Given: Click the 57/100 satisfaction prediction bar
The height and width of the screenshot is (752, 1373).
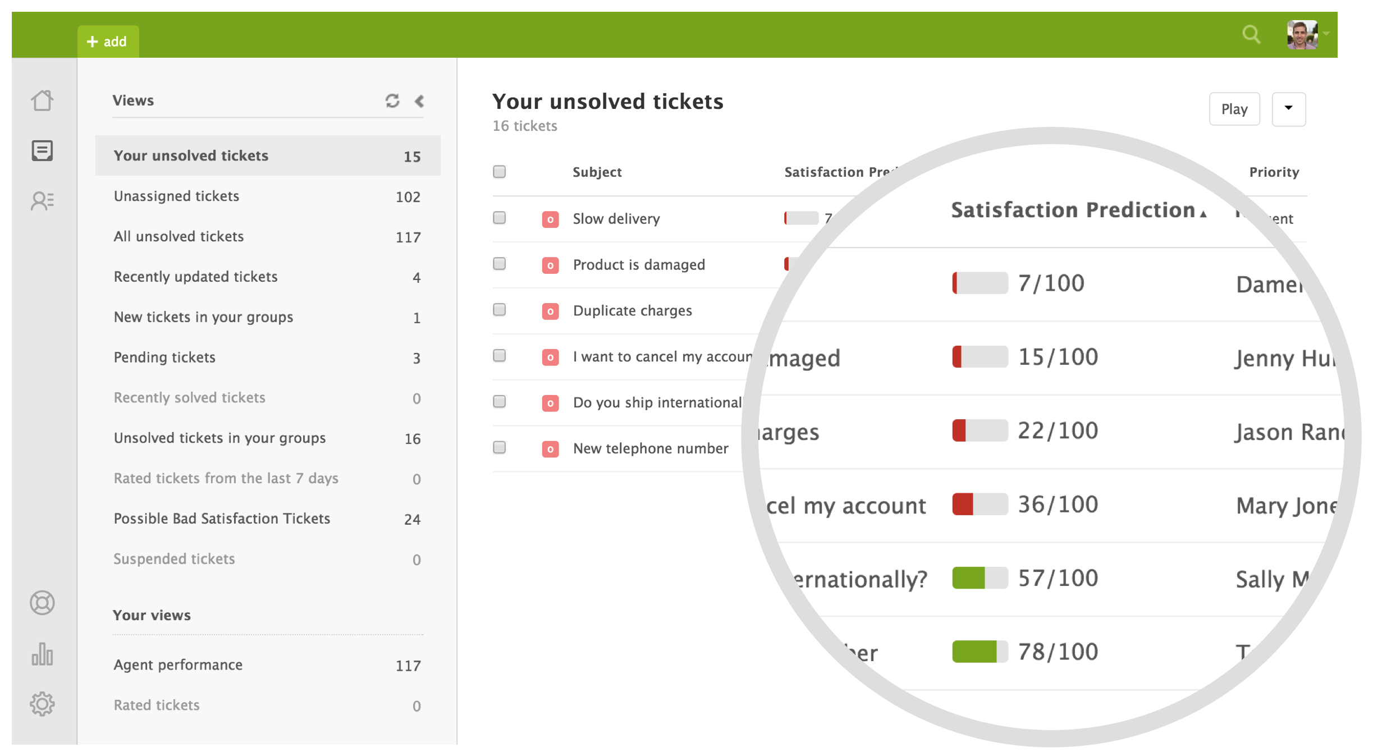Looking at the screenshot, I should 980,578.
